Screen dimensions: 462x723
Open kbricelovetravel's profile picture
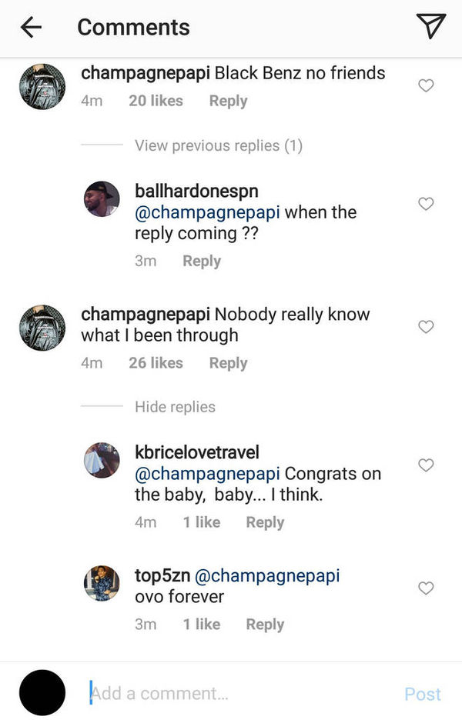pyautogui.click(x=102, y=460)
